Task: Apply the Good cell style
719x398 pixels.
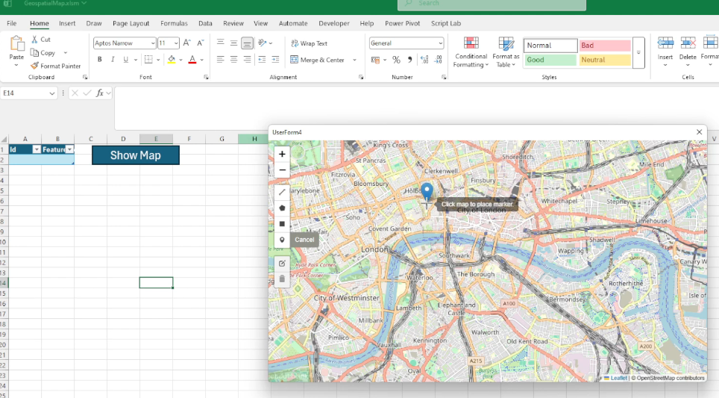Action: pyautogui.click(x=550, y=60)
